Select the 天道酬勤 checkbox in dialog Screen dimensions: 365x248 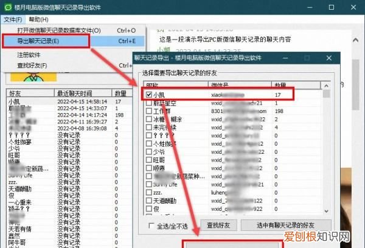click(149, 201)
